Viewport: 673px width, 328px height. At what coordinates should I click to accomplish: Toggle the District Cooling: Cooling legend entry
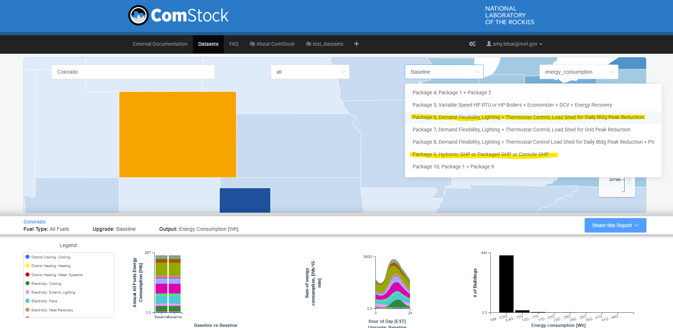coord(51,257)
